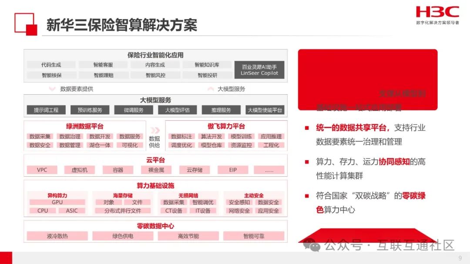Select the 算法开发 box

coord(211,136)
